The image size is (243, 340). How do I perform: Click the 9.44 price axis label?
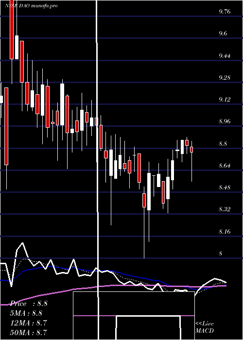point(225,56)
